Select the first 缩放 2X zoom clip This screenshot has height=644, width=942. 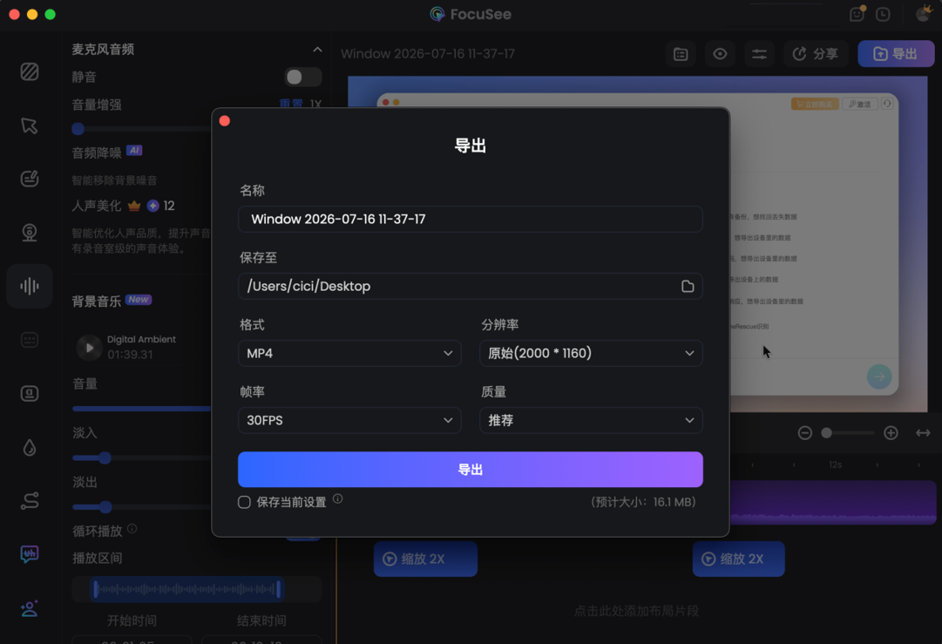[425, 559]
